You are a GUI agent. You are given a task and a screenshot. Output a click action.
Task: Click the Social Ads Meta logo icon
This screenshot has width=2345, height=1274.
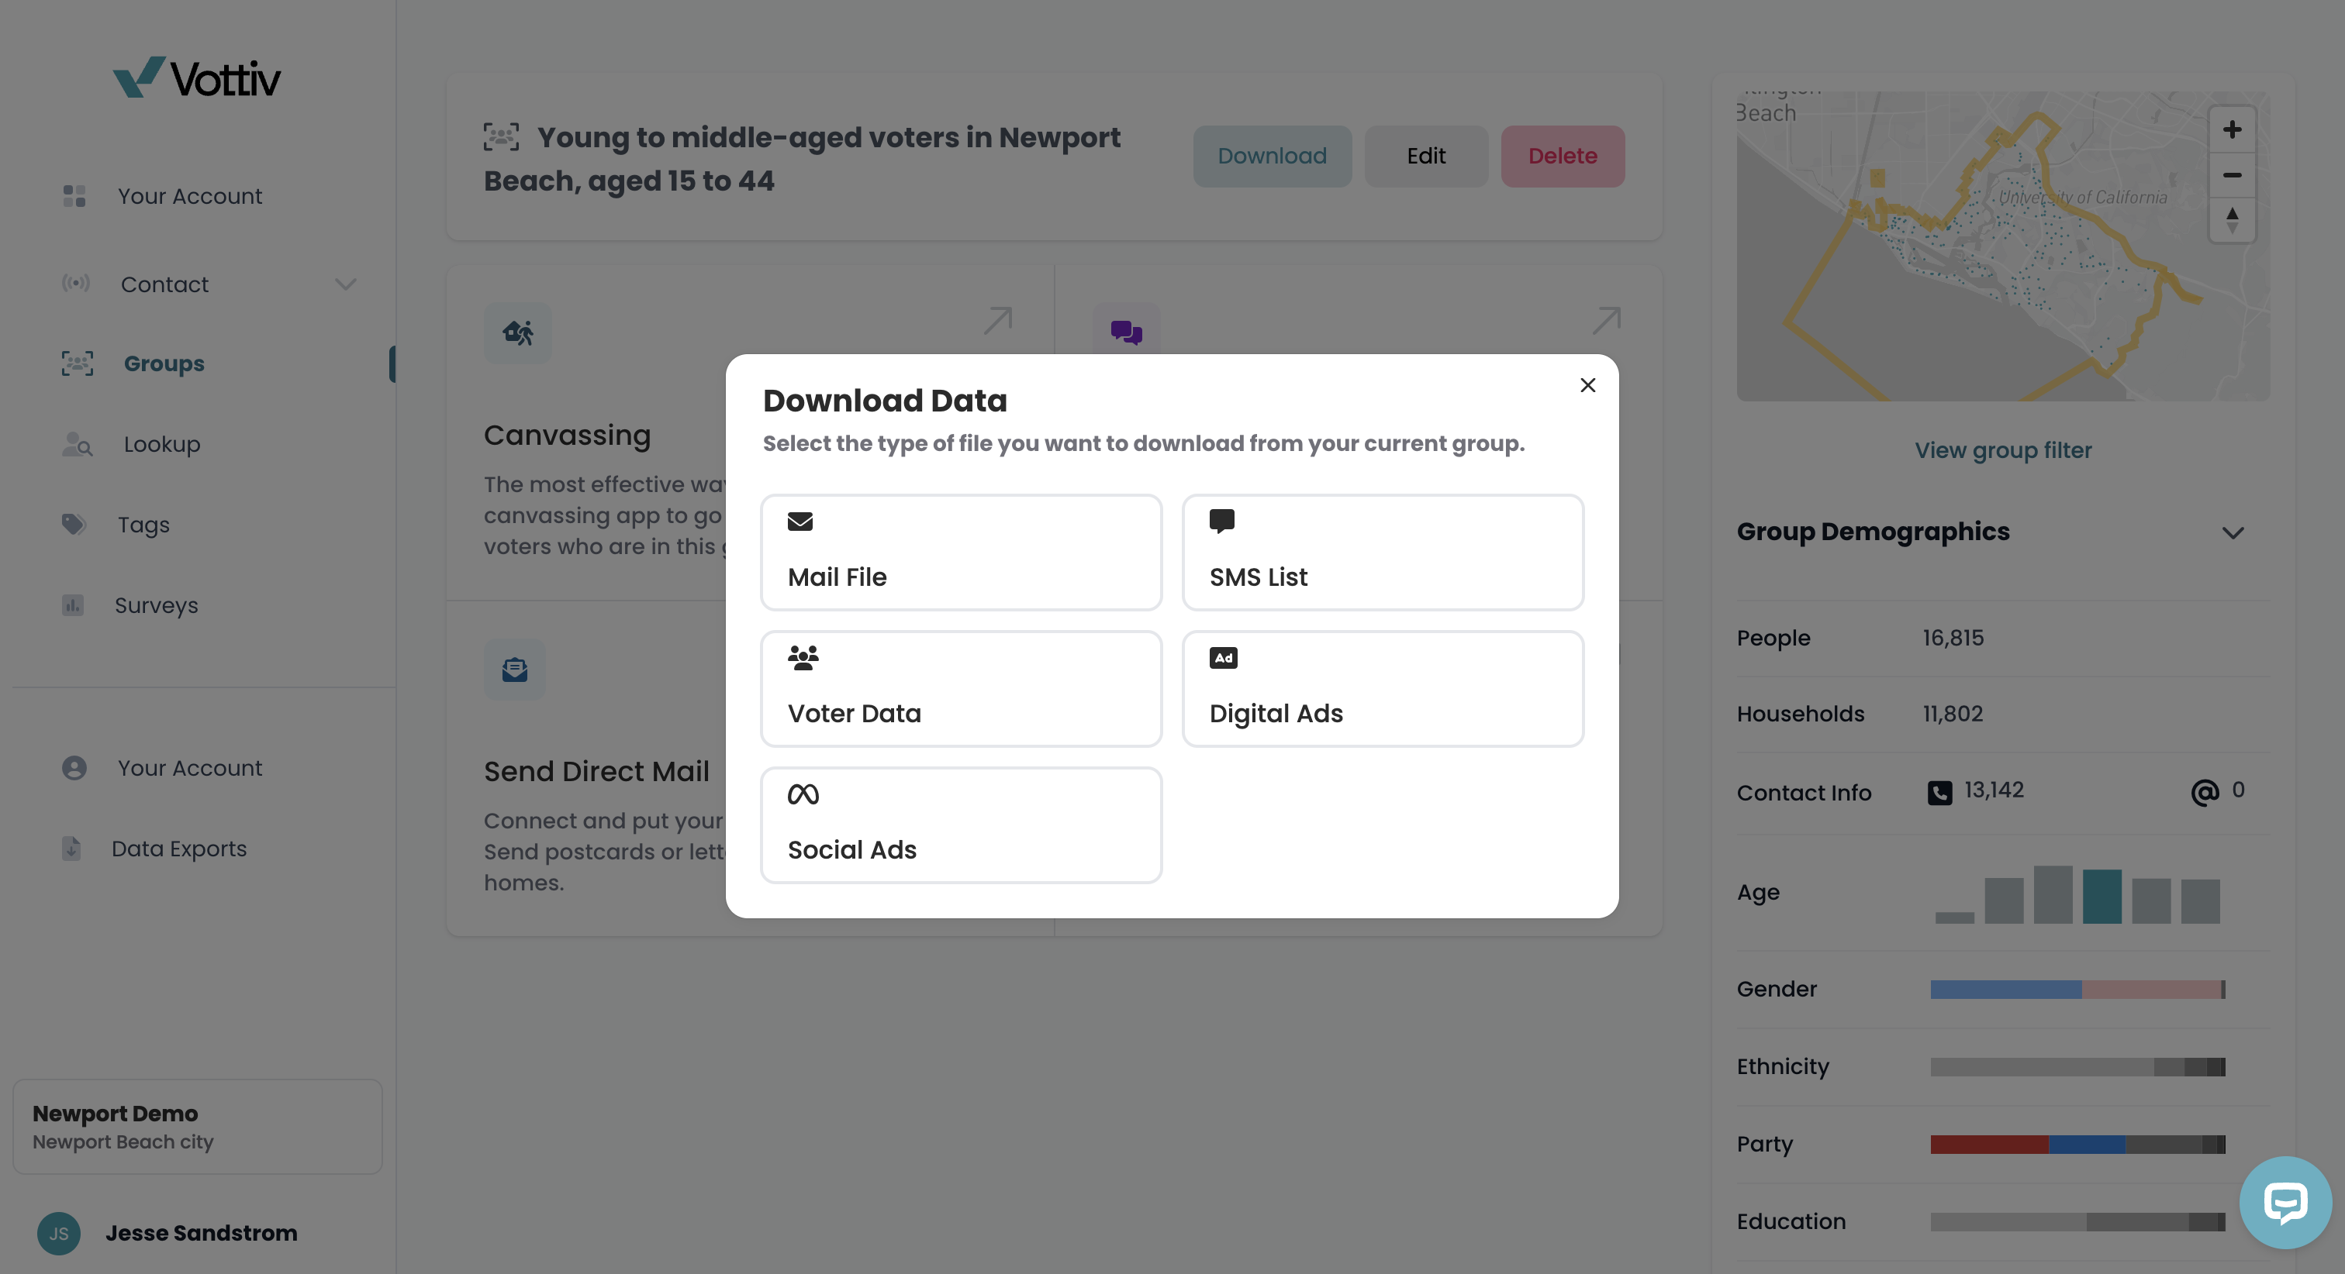pos(803,794)
